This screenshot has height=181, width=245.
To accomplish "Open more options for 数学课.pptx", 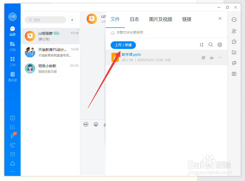I will tap(220, 58).
